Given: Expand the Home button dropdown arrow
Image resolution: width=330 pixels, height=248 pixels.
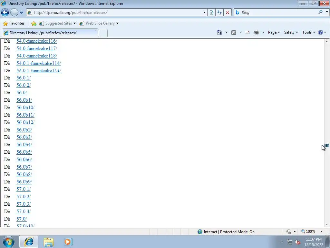Looking at the screenshot, I should coord(226,32).
